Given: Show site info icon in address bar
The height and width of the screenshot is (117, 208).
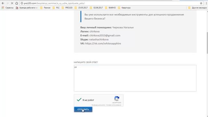Looking at the screenshot, I should pos(22,3).
